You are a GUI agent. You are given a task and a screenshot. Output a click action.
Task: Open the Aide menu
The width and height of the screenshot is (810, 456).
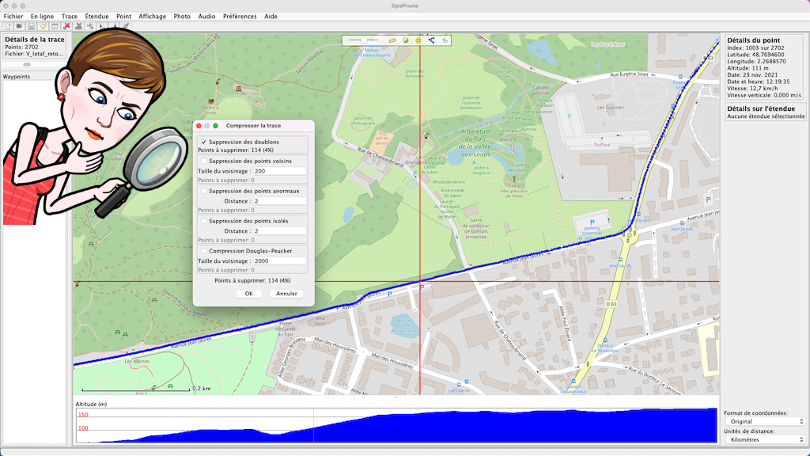tap(271, 17)
